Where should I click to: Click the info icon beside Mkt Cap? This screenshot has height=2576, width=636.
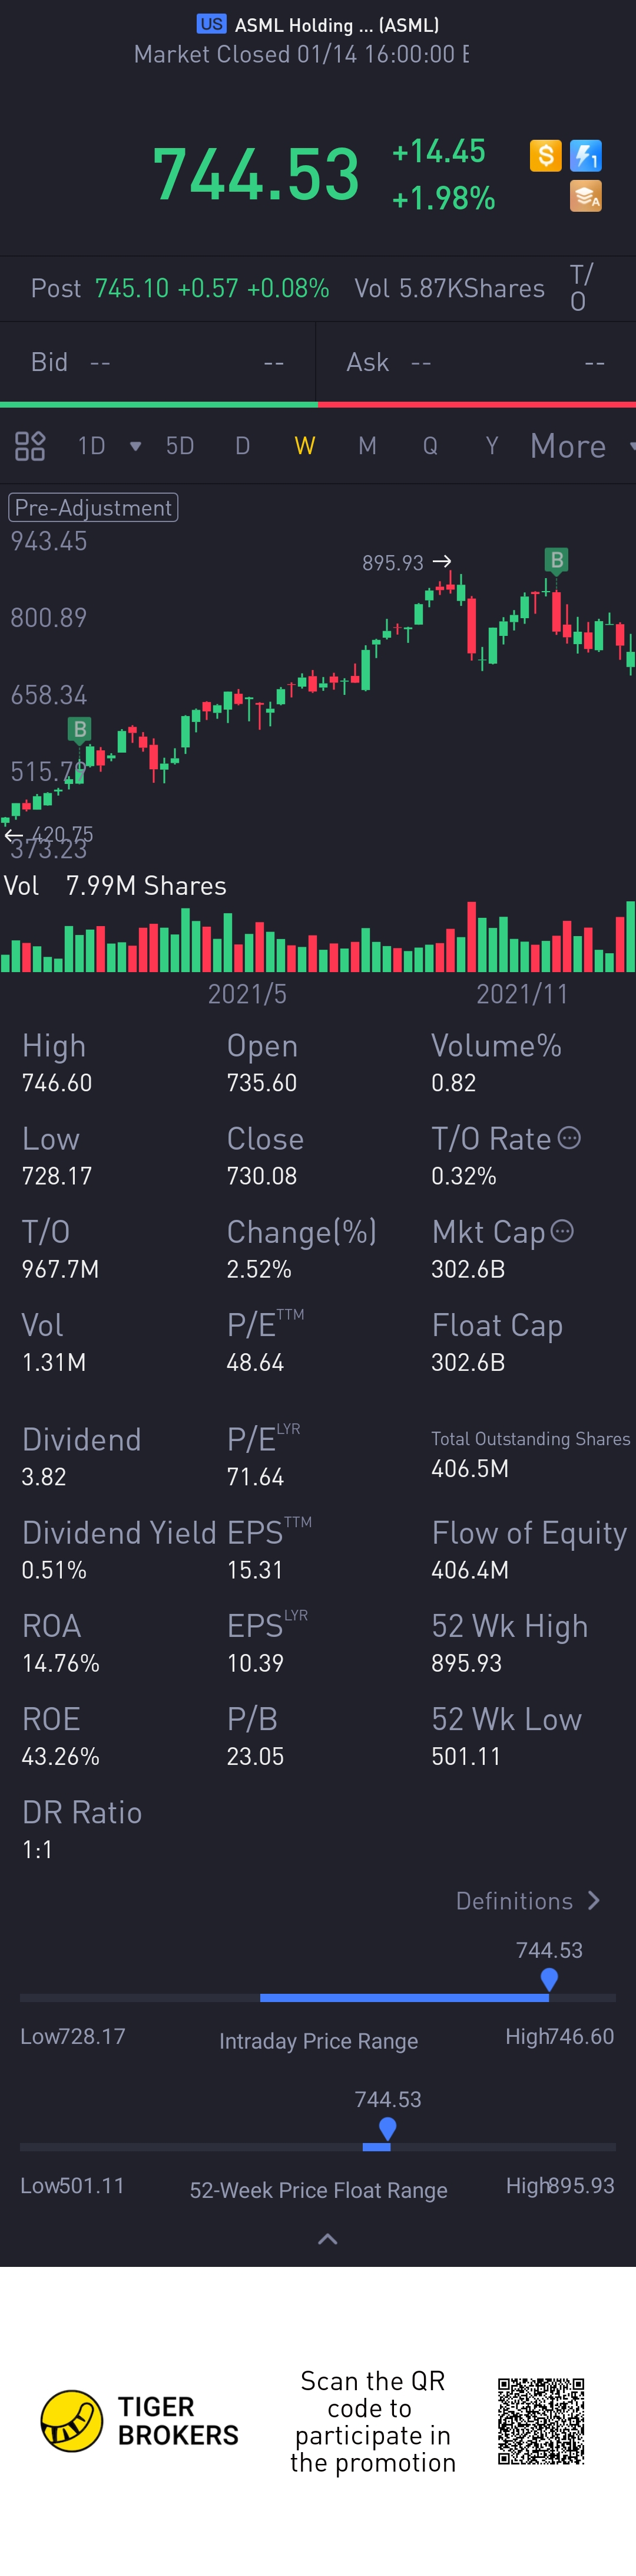[562, 1231]
